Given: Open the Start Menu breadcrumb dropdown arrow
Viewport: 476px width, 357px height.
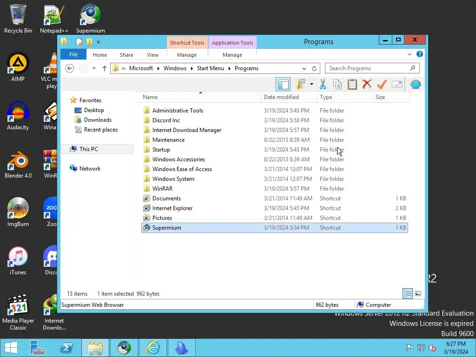Looking at the screenshot, I should pyautogui.click(x=229, y=69).
